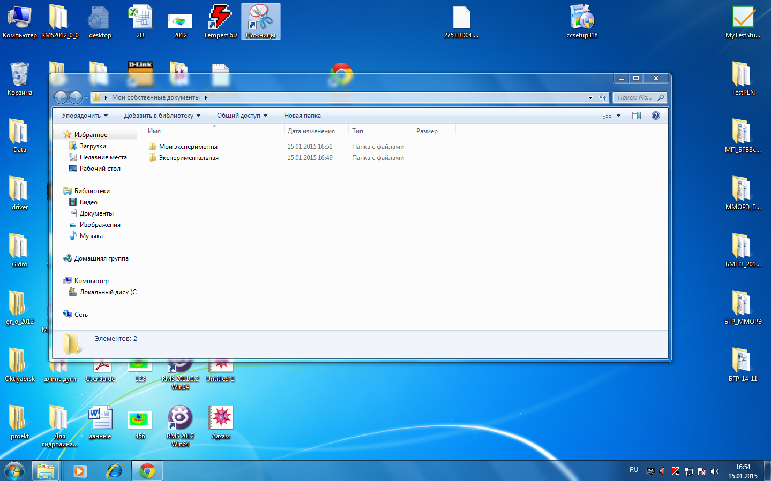The width and height of the screenshot is (771, 481).
Task: Open the Общий доступ dropdown
Action: pos(242,116)
